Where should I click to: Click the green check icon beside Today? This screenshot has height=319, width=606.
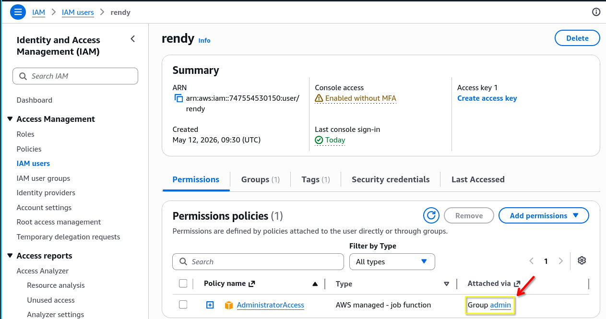point(319,140)
